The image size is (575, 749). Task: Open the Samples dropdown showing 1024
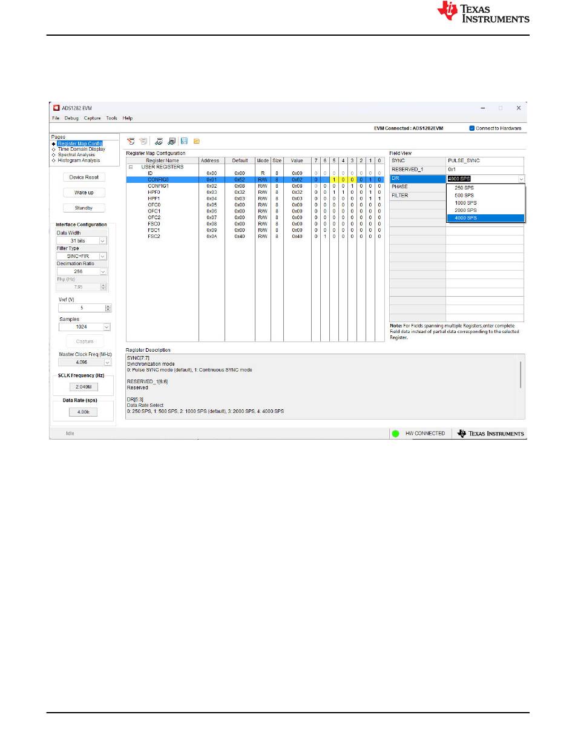point(107,327)
